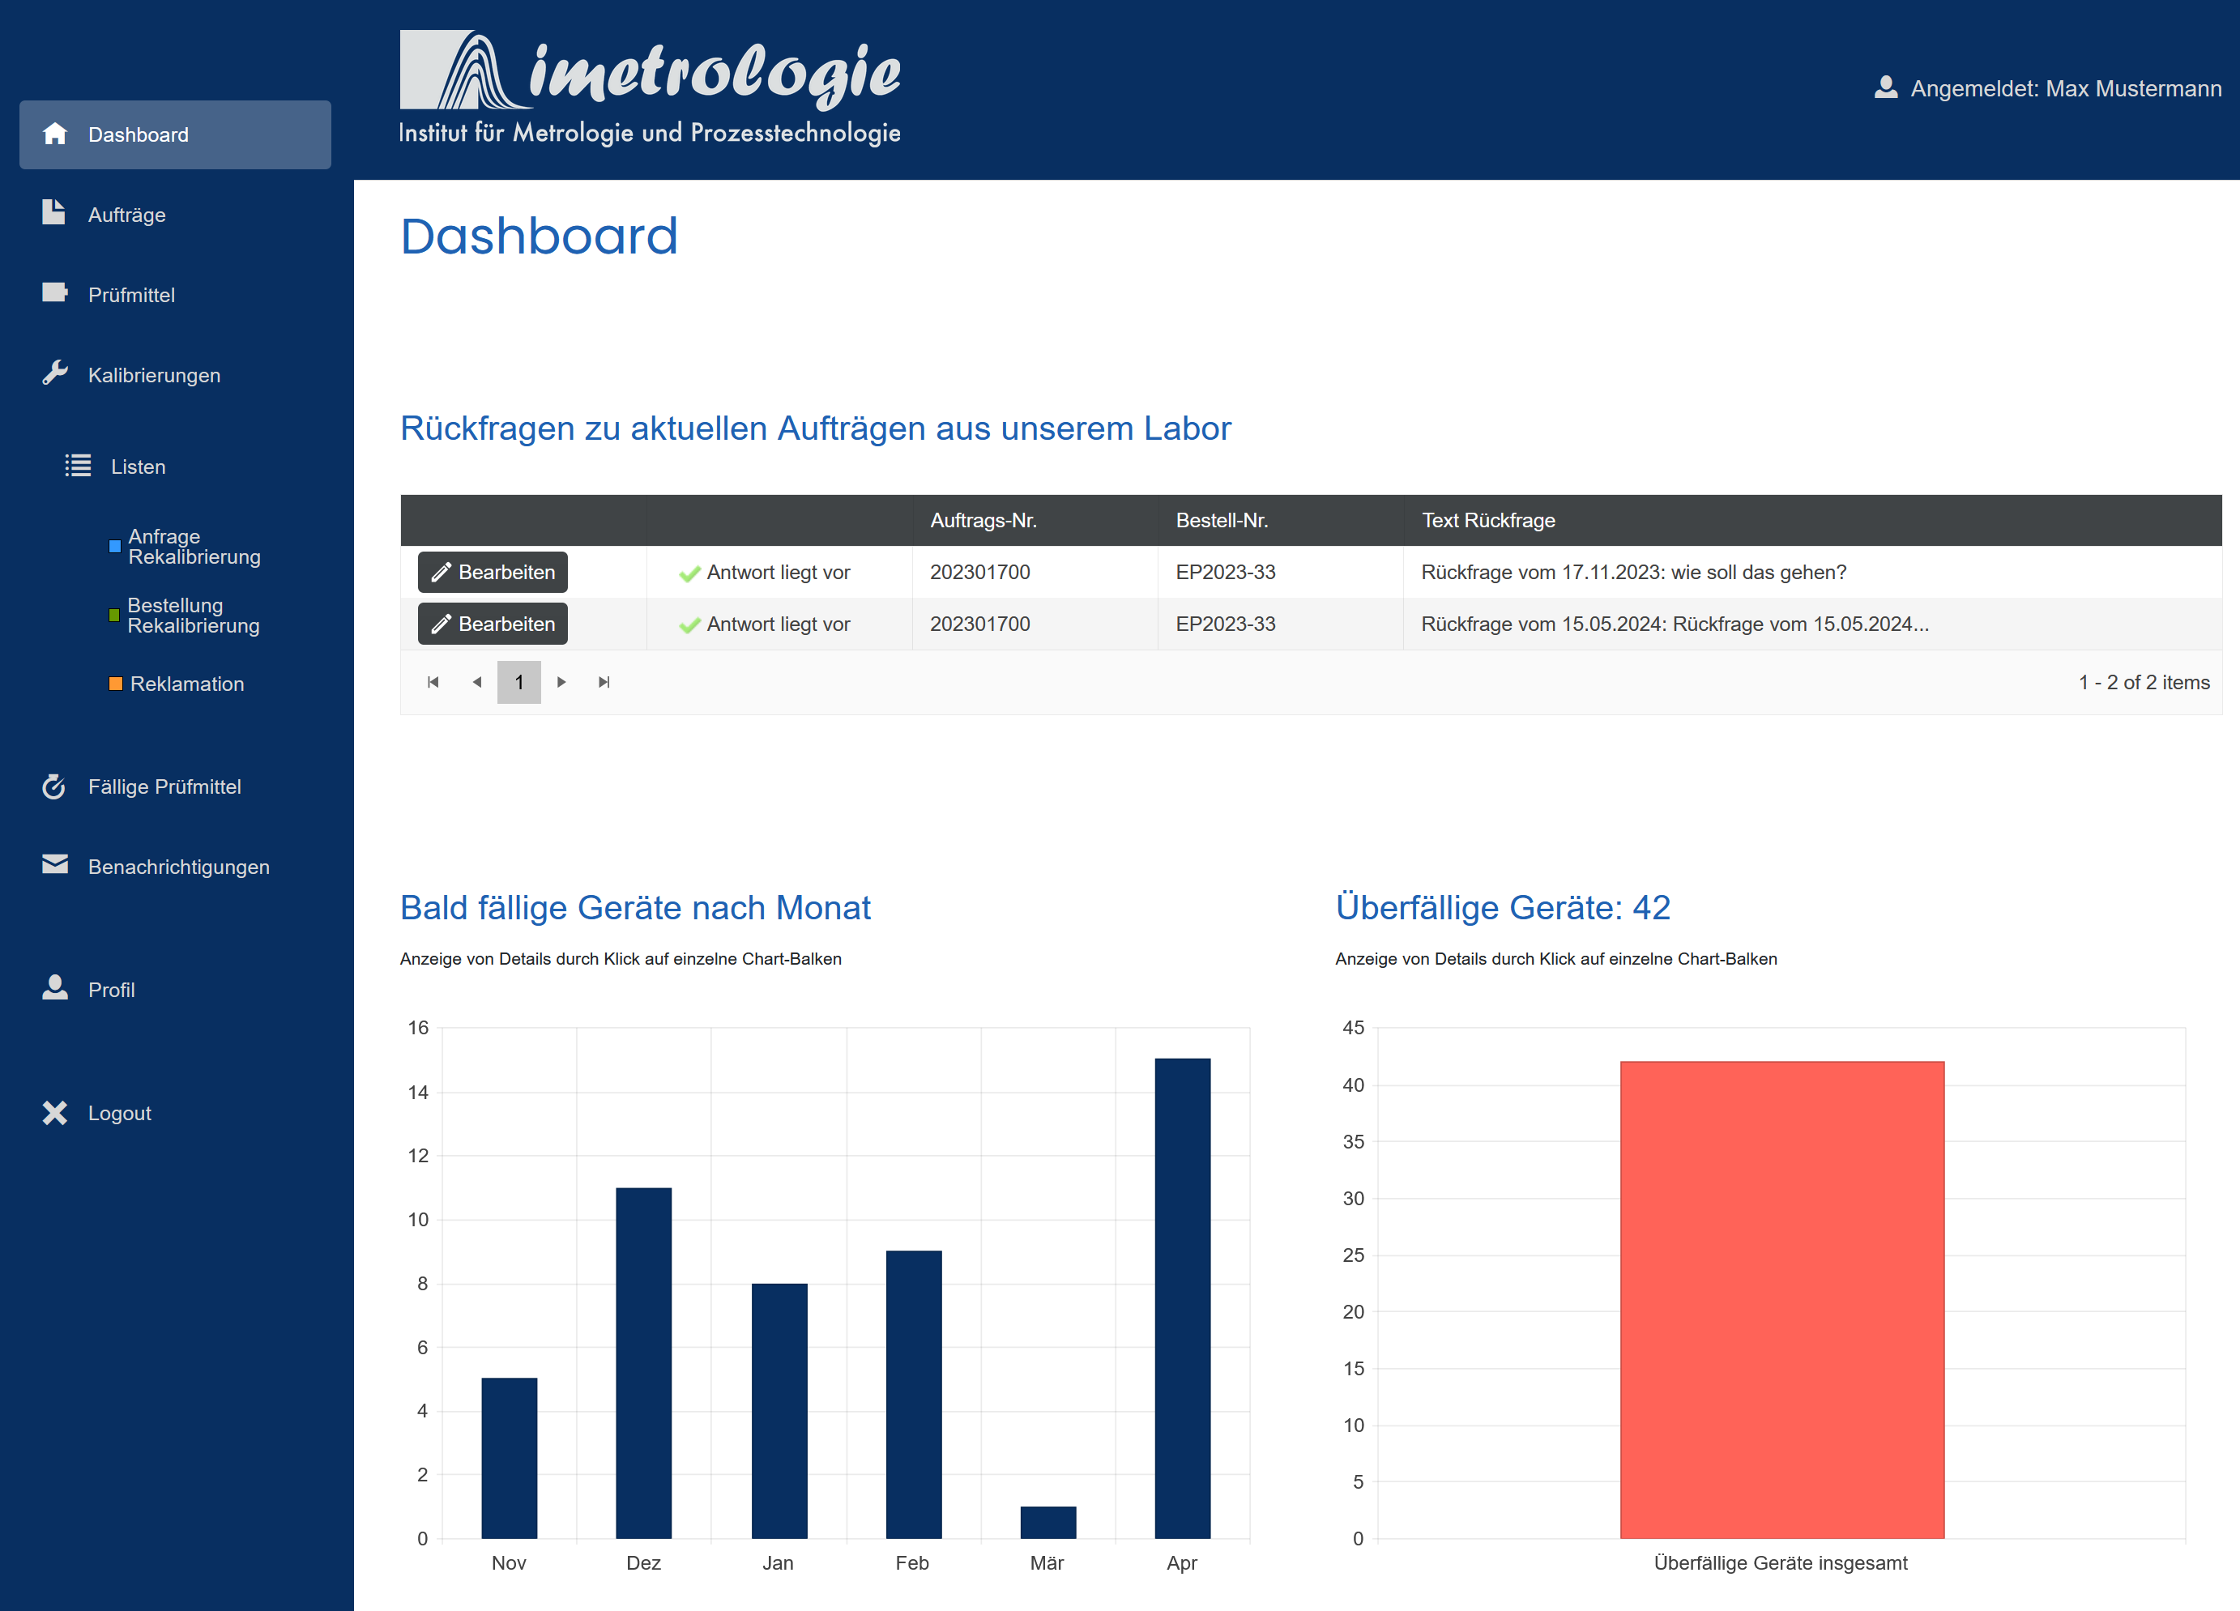Image resolution: width=2240 pixels, height=1611 pixels.
Task: Click Bearbeiten for the 15.05.2024 Rückfrage
Action: click(x=492, y=624)
